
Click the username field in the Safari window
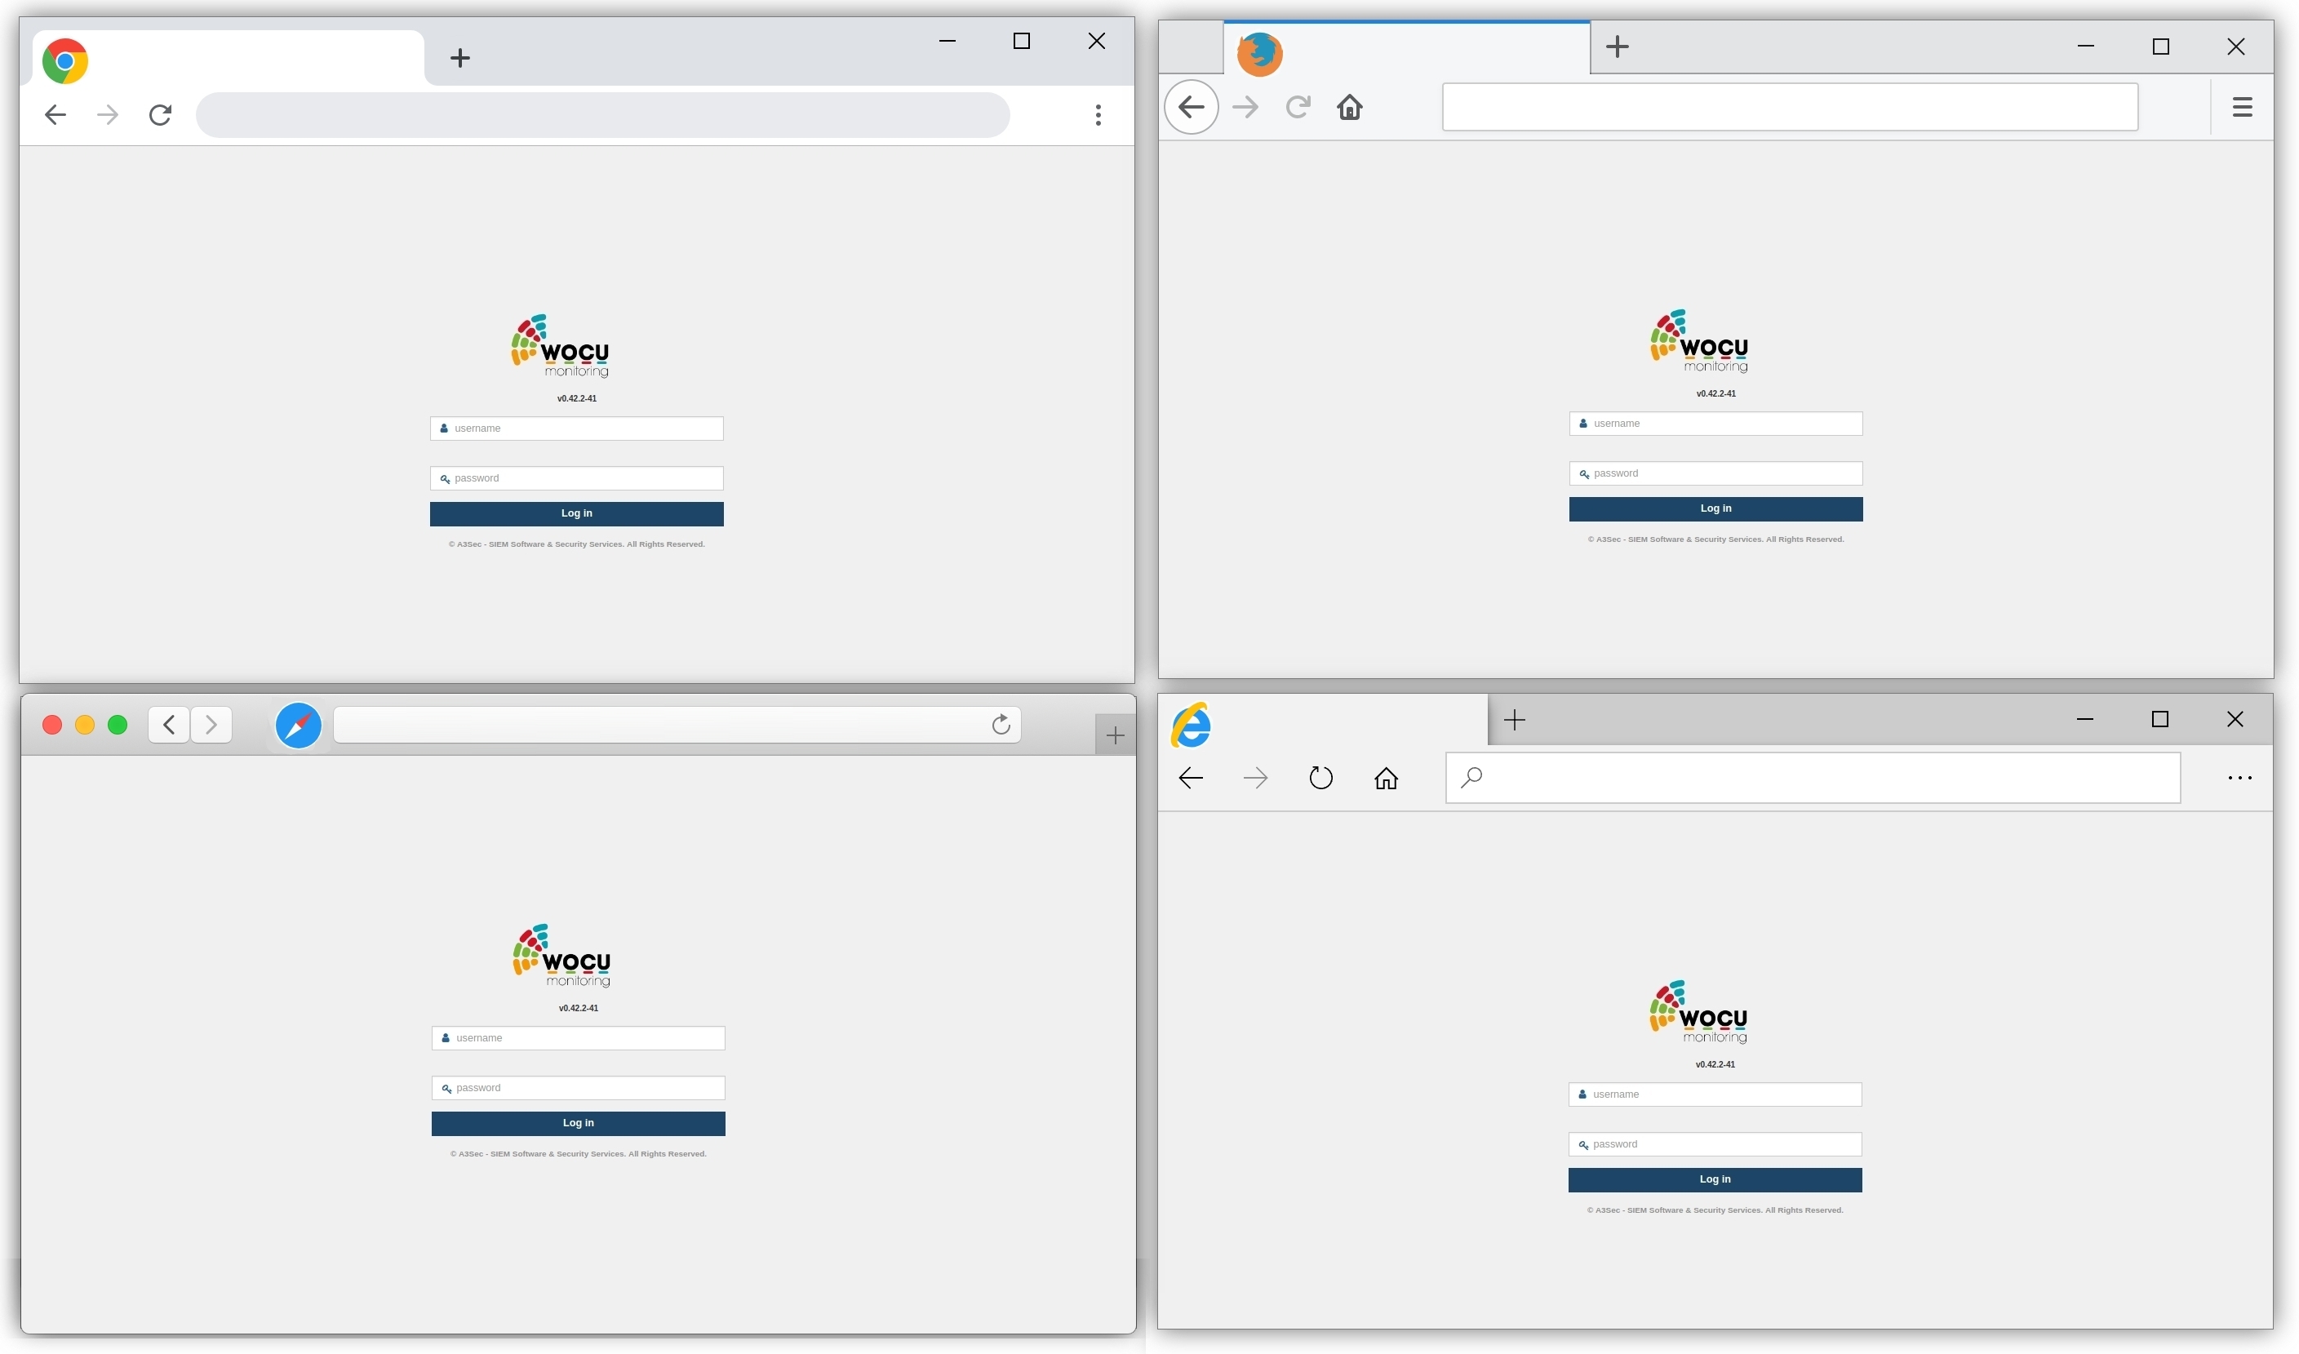[x=579, y=1039]
